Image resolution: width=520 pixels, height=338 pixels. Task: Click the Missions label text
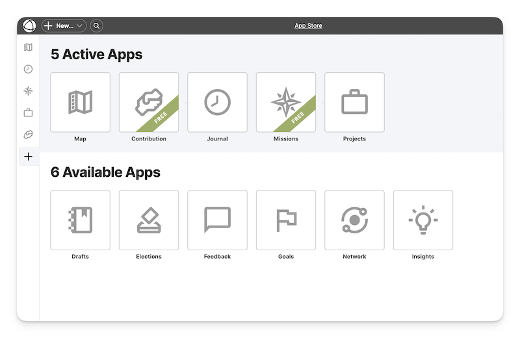coord(286,138)
